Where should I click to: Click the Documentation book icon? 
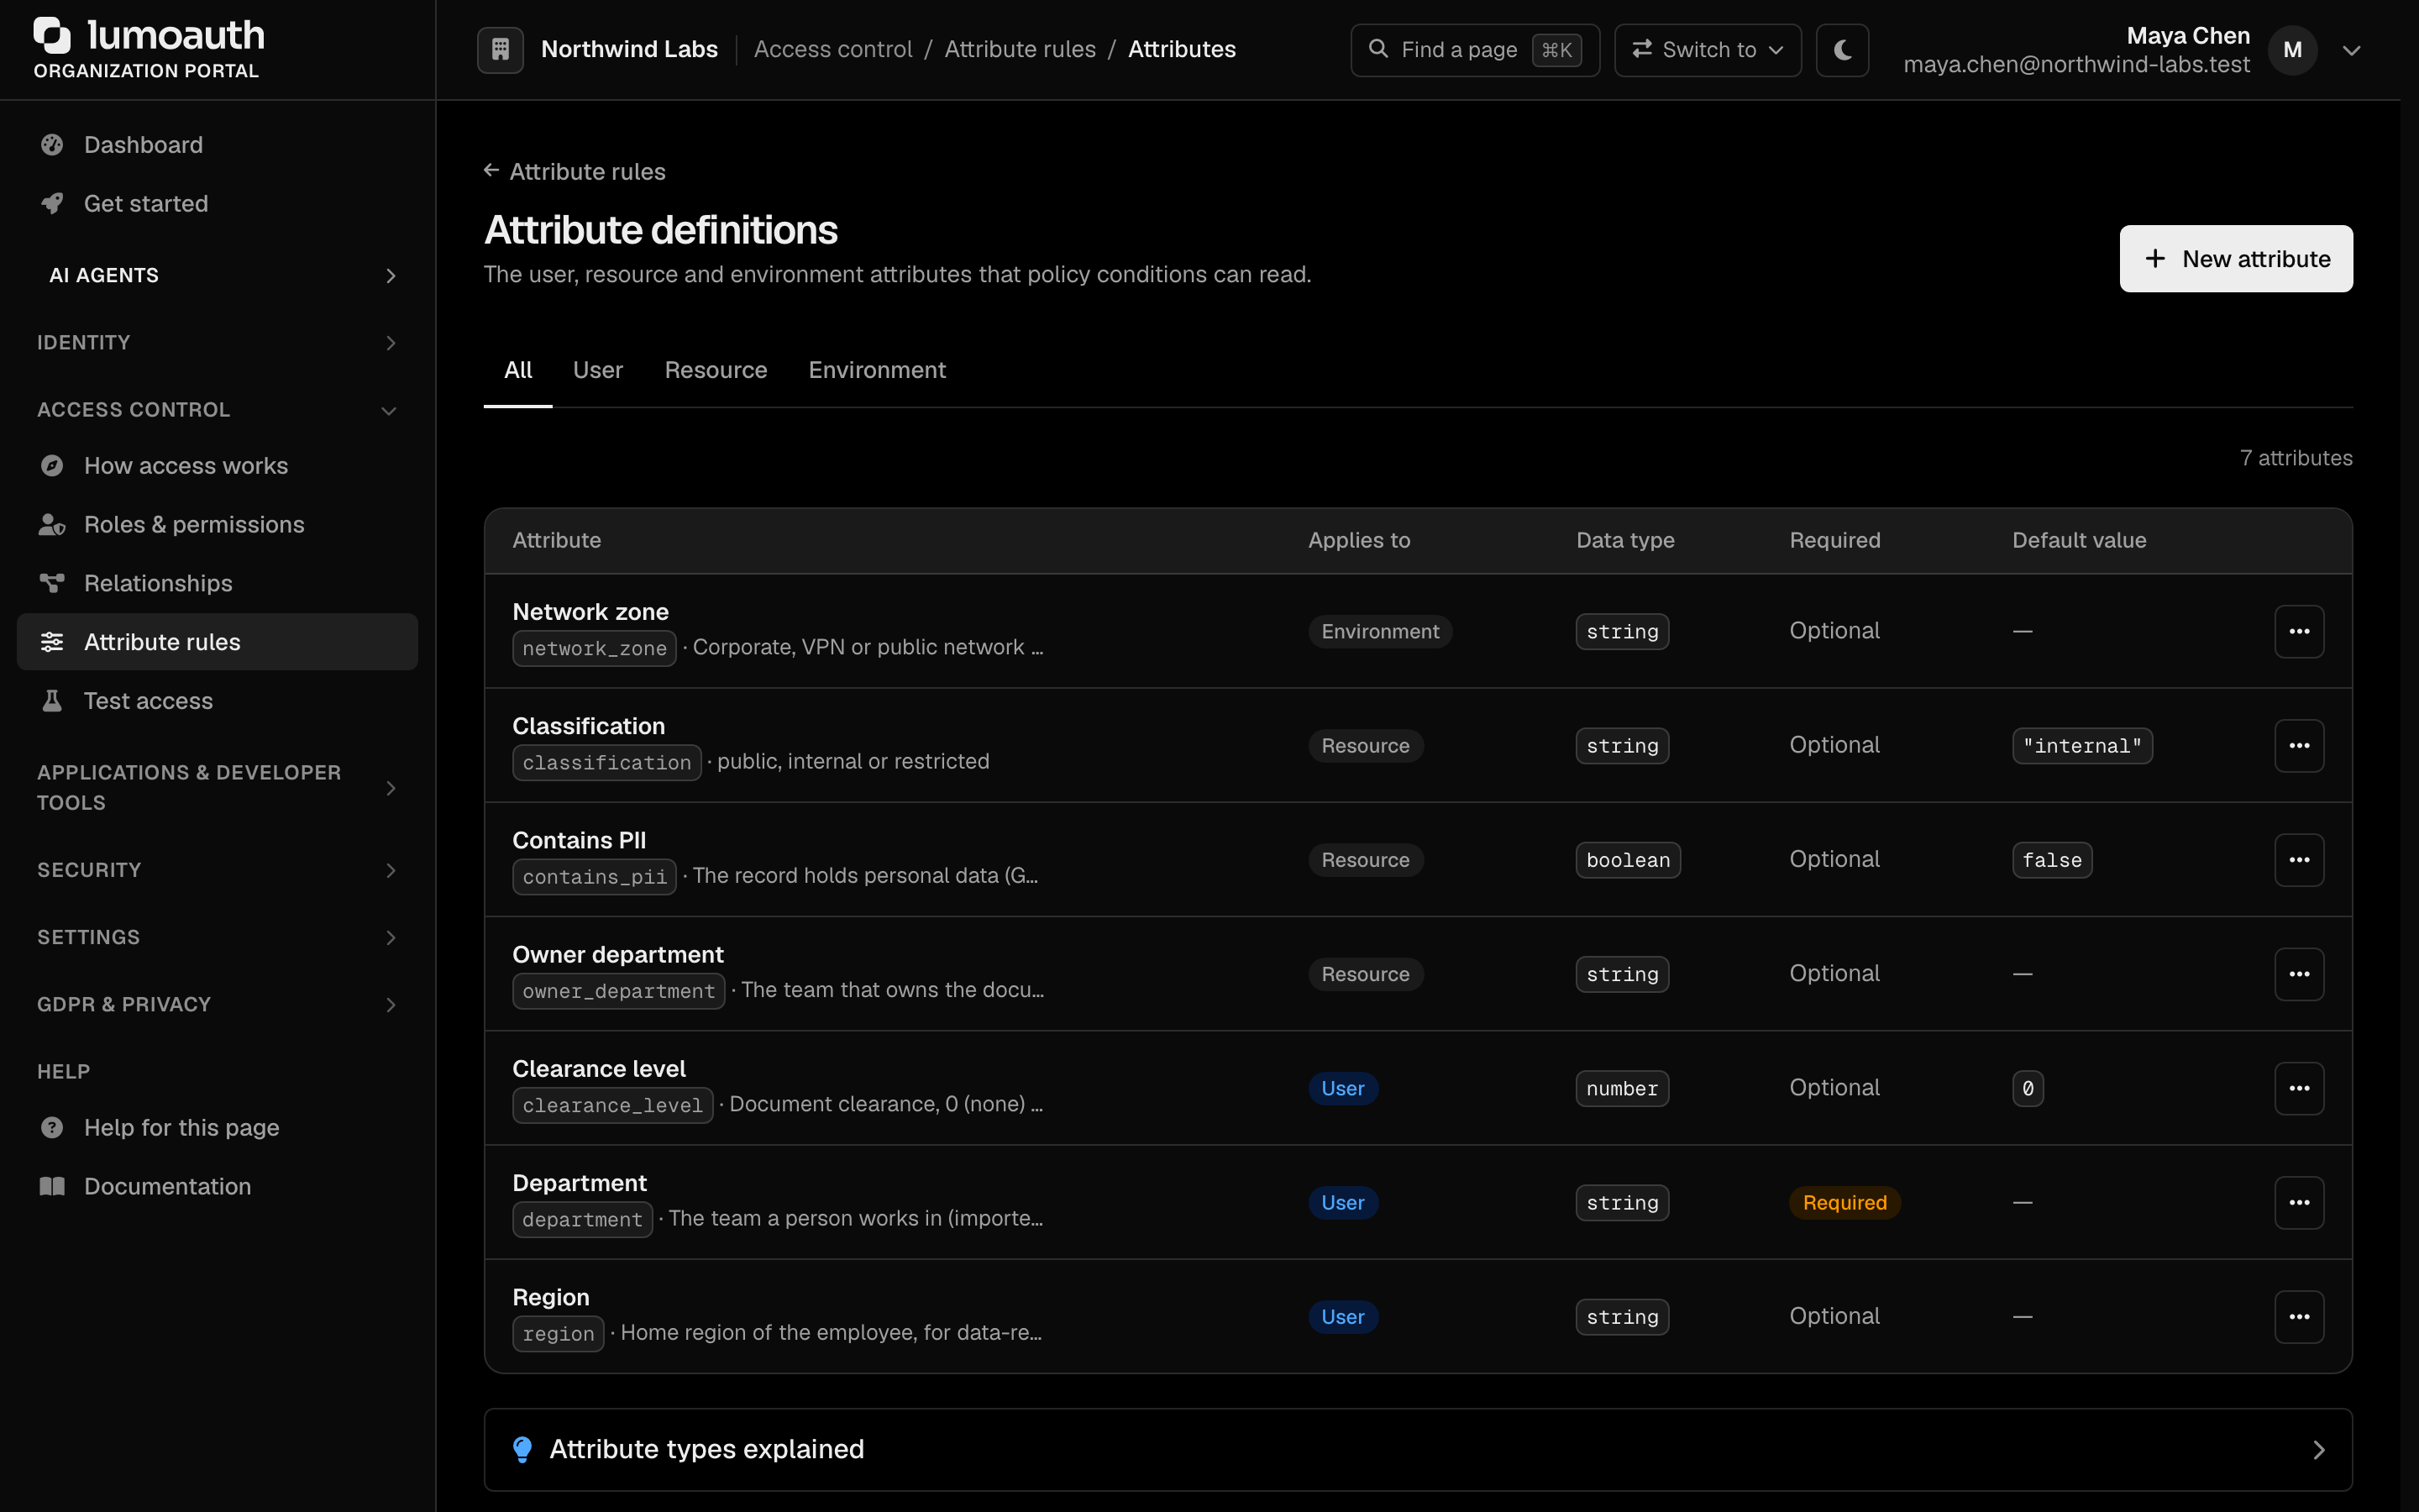click(x=52, y=1186)
